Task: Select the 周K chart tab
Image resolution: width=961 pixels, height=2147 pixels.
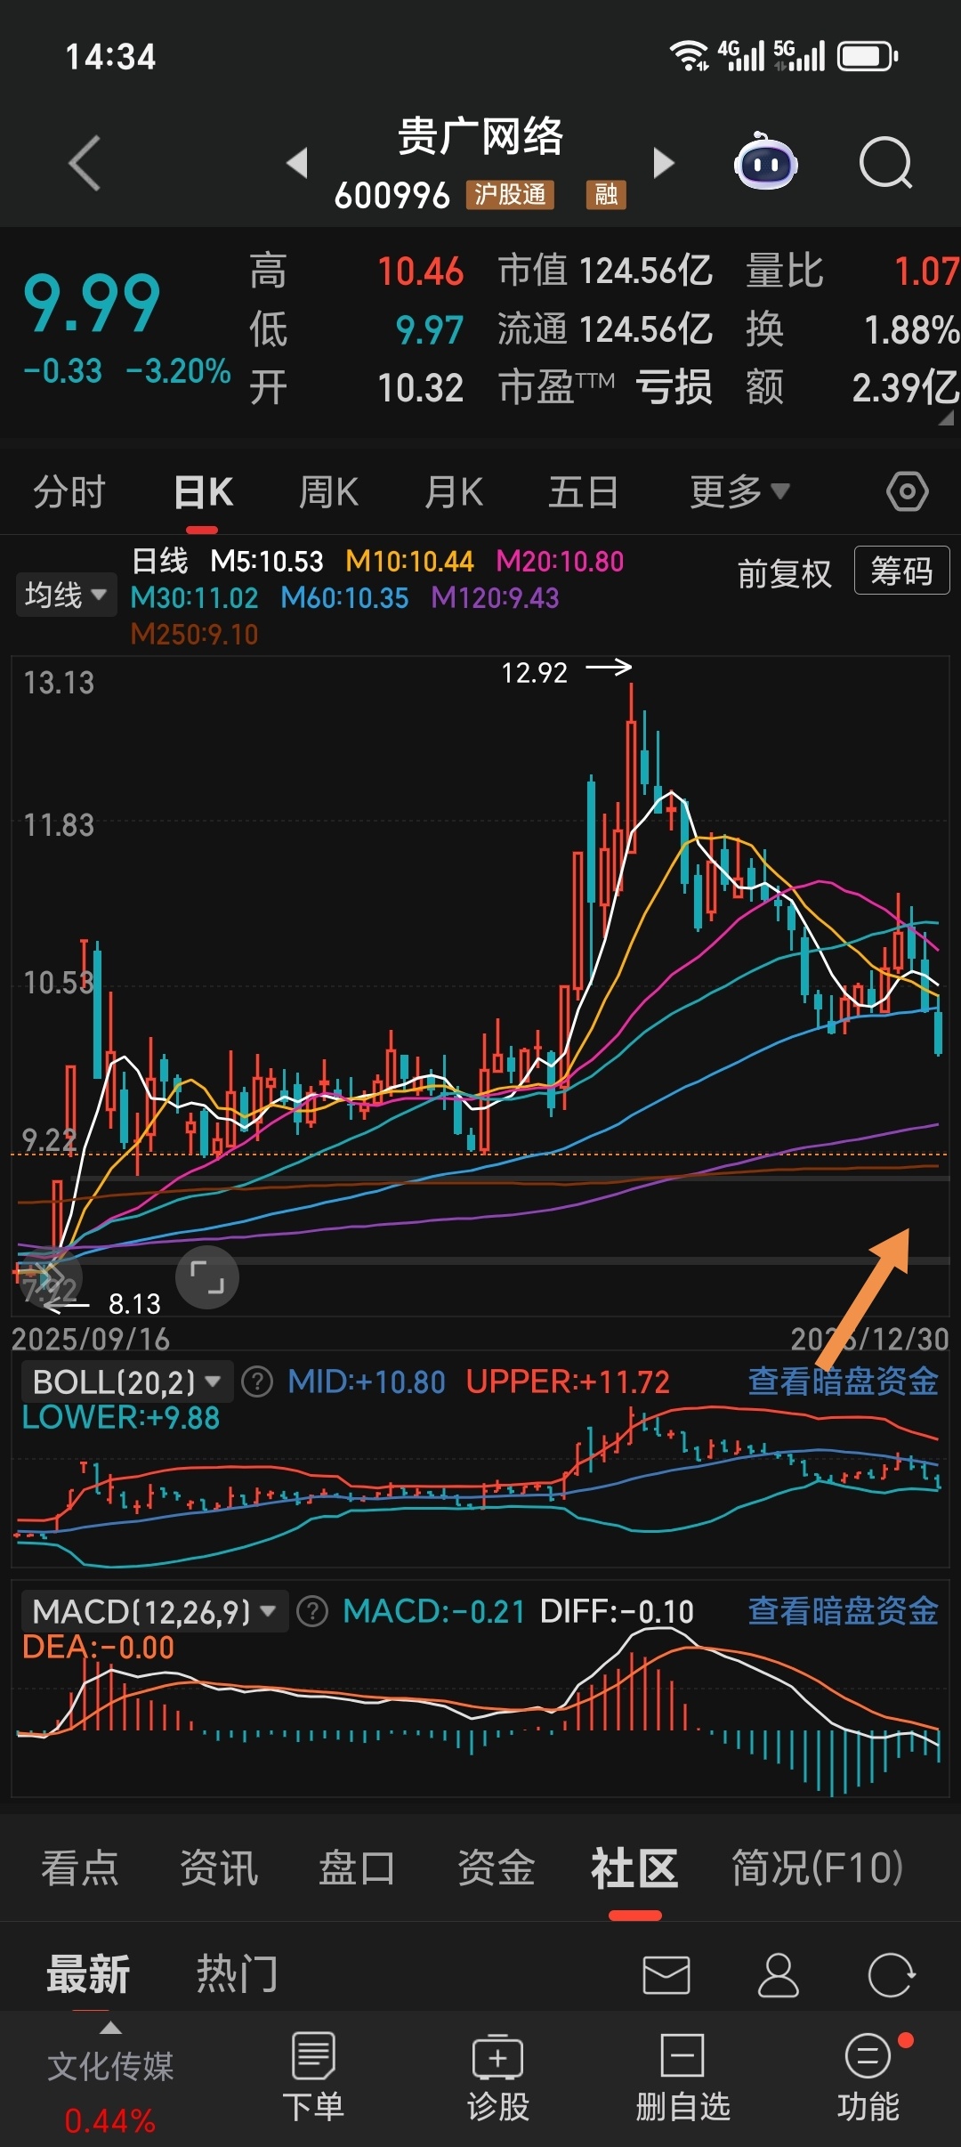Action: tap(328, 491)
